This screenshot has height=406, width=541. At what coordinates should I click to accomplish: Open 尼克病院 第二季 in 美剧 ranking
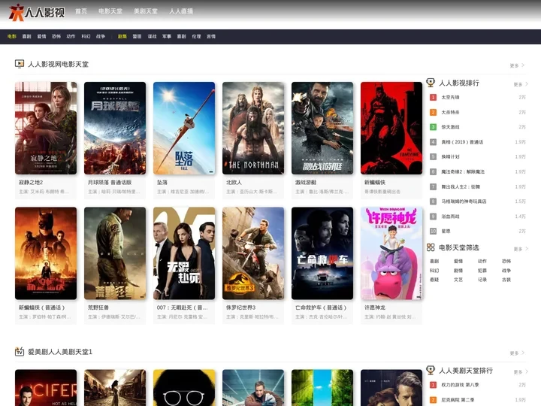(x=458, y=400)
